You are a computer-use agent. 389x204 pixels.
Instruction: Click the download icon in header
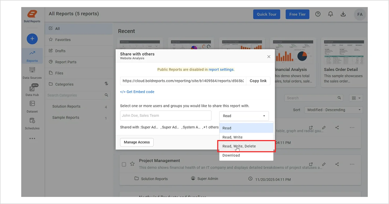(x=343, y=14)
